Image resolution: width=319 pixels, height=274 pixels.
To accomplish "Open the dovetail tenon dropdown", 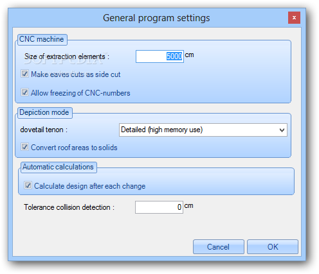I will 203,130.
